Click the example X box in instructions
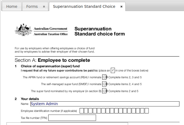Image resolution: width=184 pixels, height=125 pixels. [113, 70]
